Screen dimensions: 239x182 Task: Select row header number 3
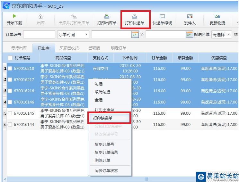click(x=5, y=91)
